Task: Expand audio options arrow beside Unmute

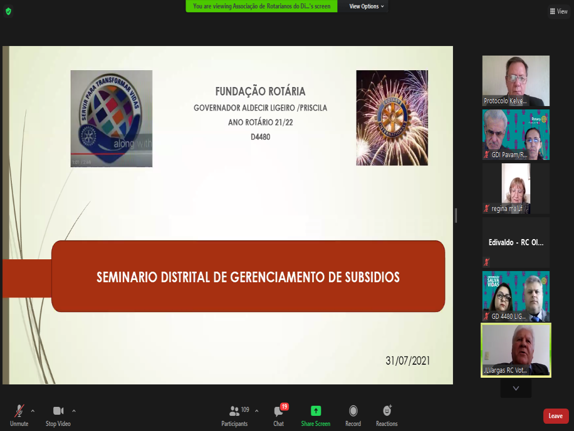Action: pyautogui.click(x=33, y=411)
